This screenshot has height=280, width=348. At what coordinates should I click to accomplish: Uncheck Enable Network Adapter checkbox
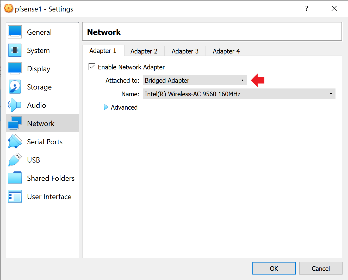pyautogui.click(x=92, y=67)
